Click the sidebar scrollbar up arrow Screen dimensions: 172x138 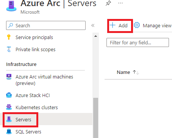(96, 36)
